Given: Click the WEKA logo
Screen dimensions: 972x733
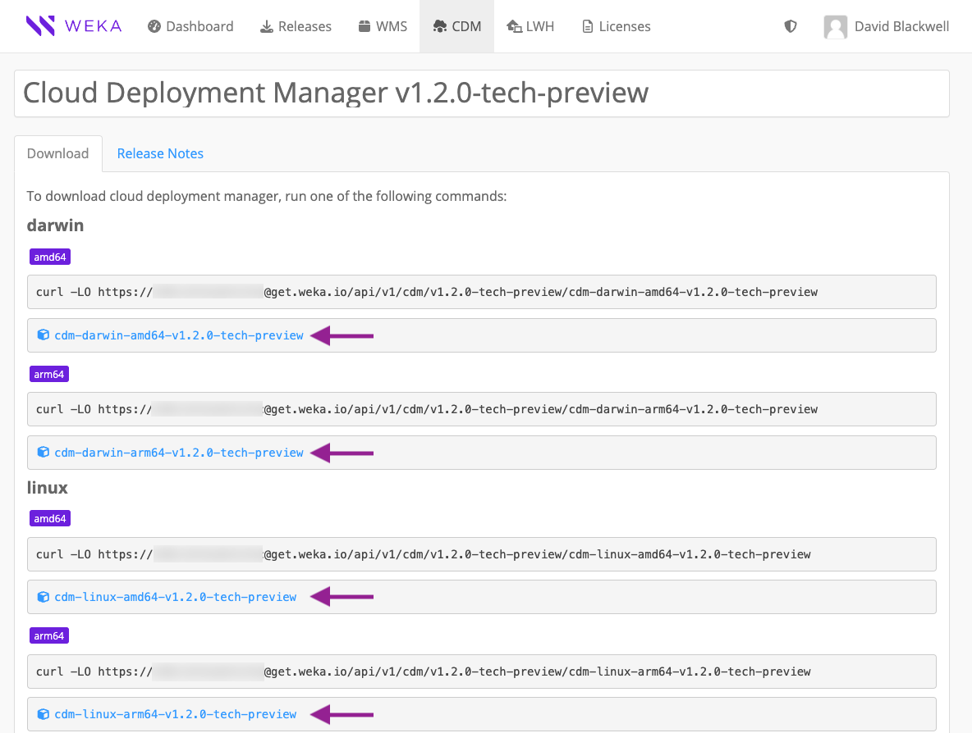Looking at the screenshot, I should pos(73,26).
